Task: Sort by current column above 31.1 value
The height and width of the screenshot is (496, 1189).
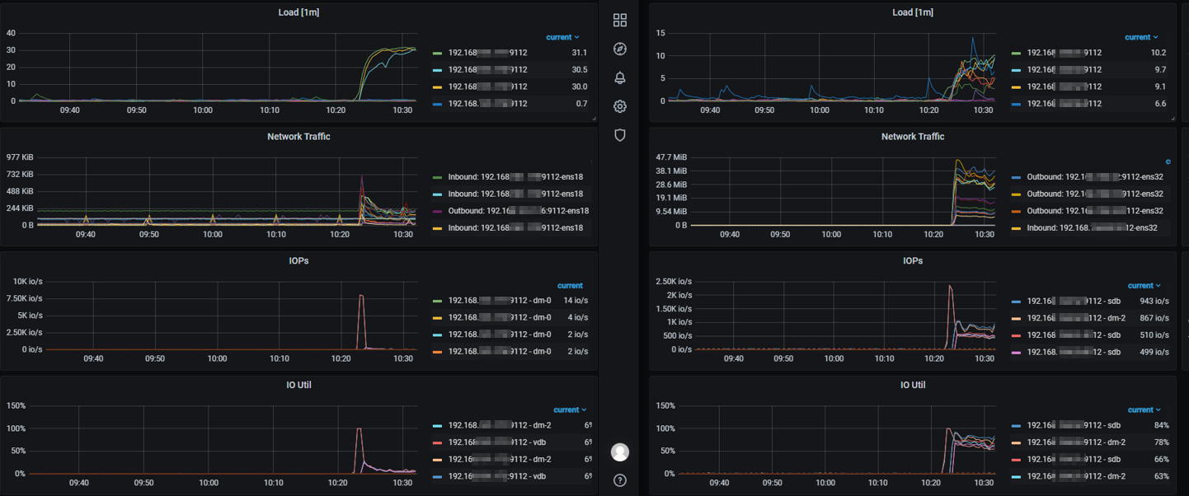Action: pyautogui.click(x=562, y=37)
